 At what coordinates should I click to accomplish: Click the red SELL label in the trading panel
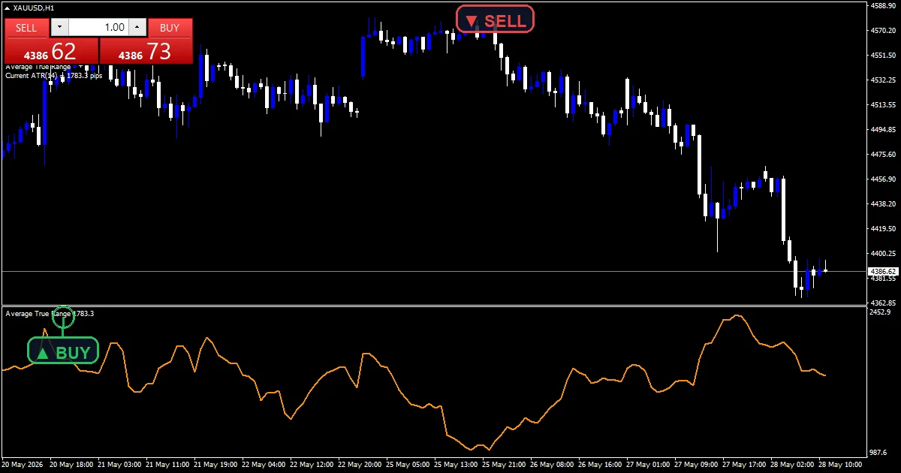pyautogui.click(x=26, y=28)
